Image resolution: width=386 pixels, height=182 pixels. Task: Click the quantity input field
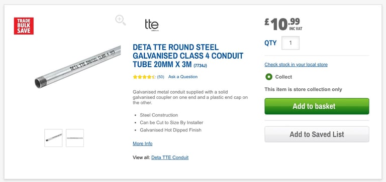pos(291,43)
